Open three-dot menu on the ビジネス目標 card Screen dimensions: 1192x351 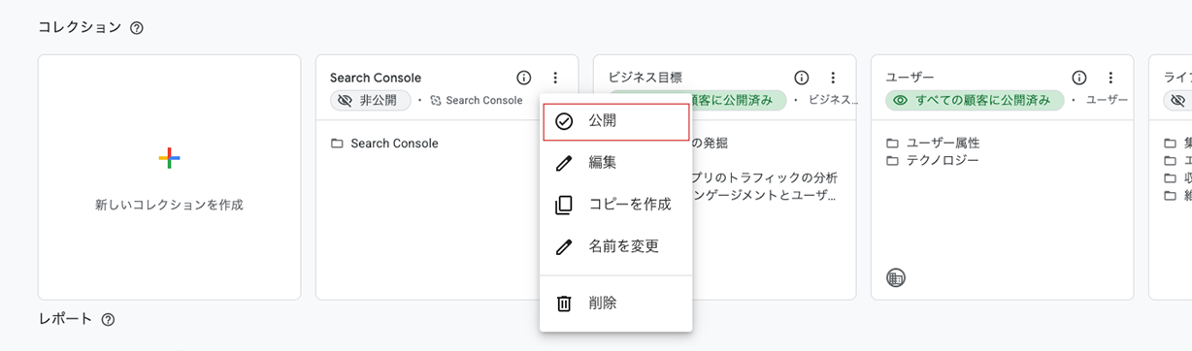point(832,78)
